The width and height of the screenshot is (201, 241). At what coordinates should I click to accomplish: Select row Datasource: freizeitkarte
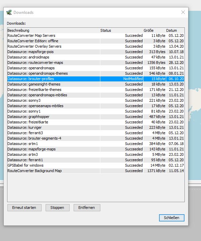[96, 122]
